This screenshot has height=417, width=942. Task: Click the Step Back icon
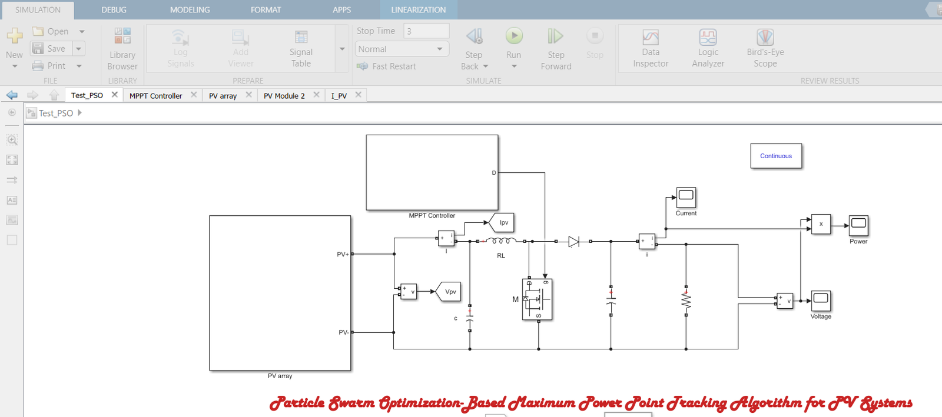[x=475, y=36]
